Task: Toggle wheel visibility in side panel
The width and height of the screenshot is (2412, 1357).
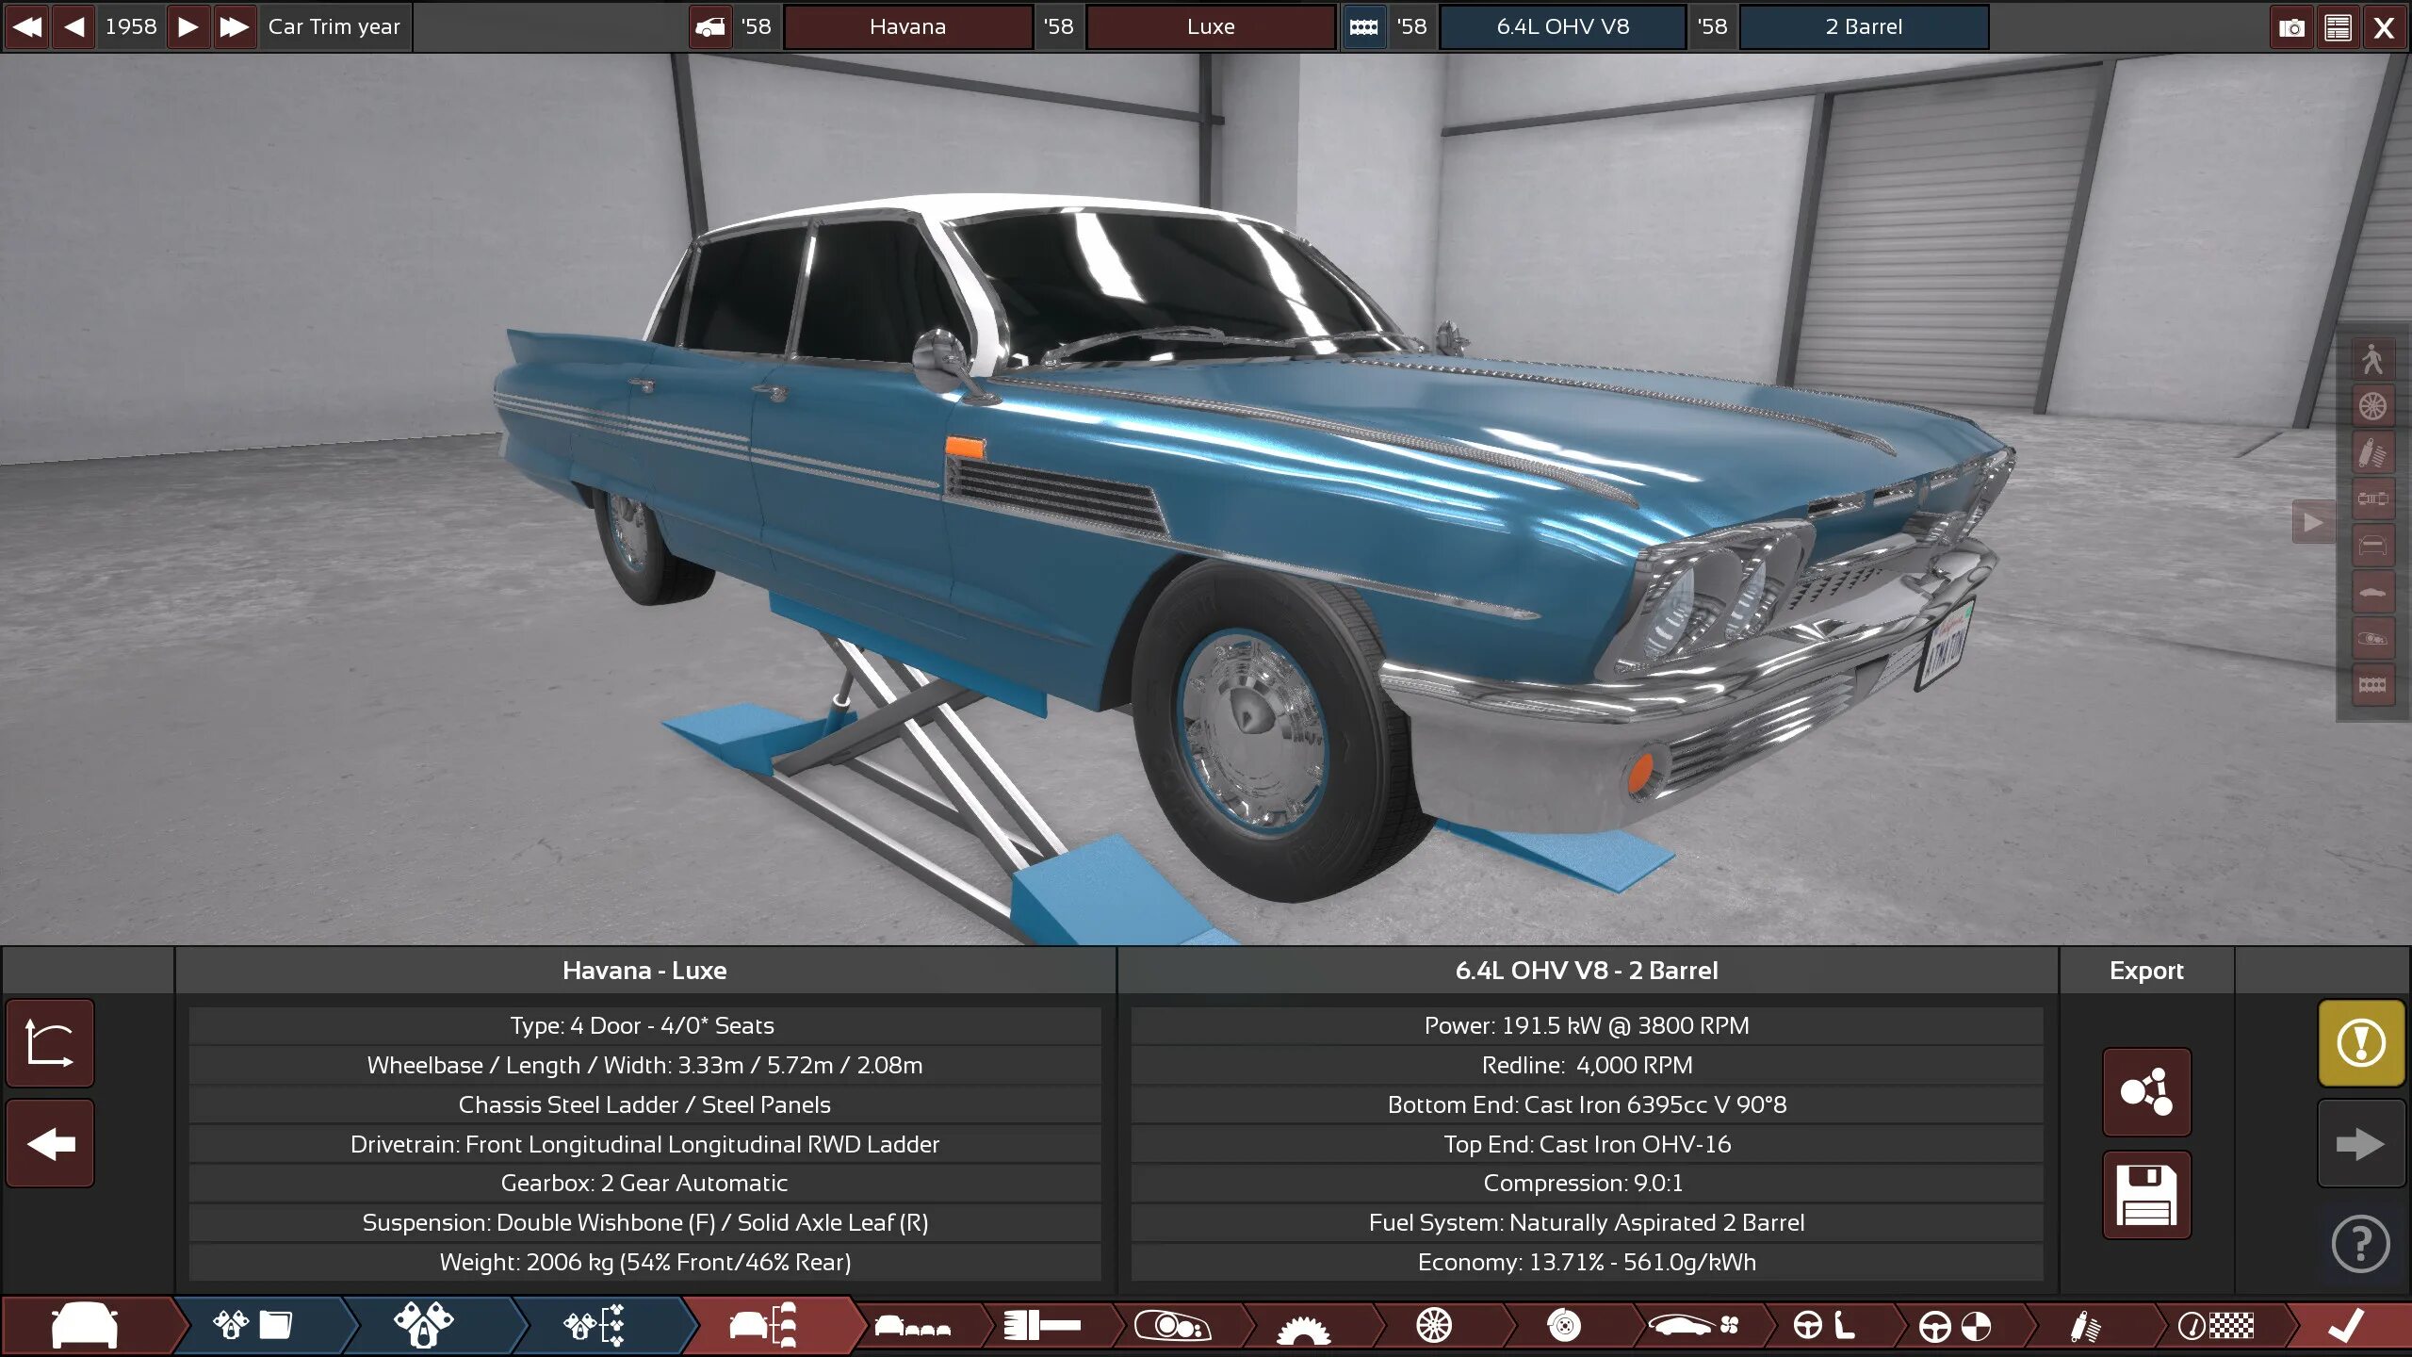Action: click(2371, 406)
